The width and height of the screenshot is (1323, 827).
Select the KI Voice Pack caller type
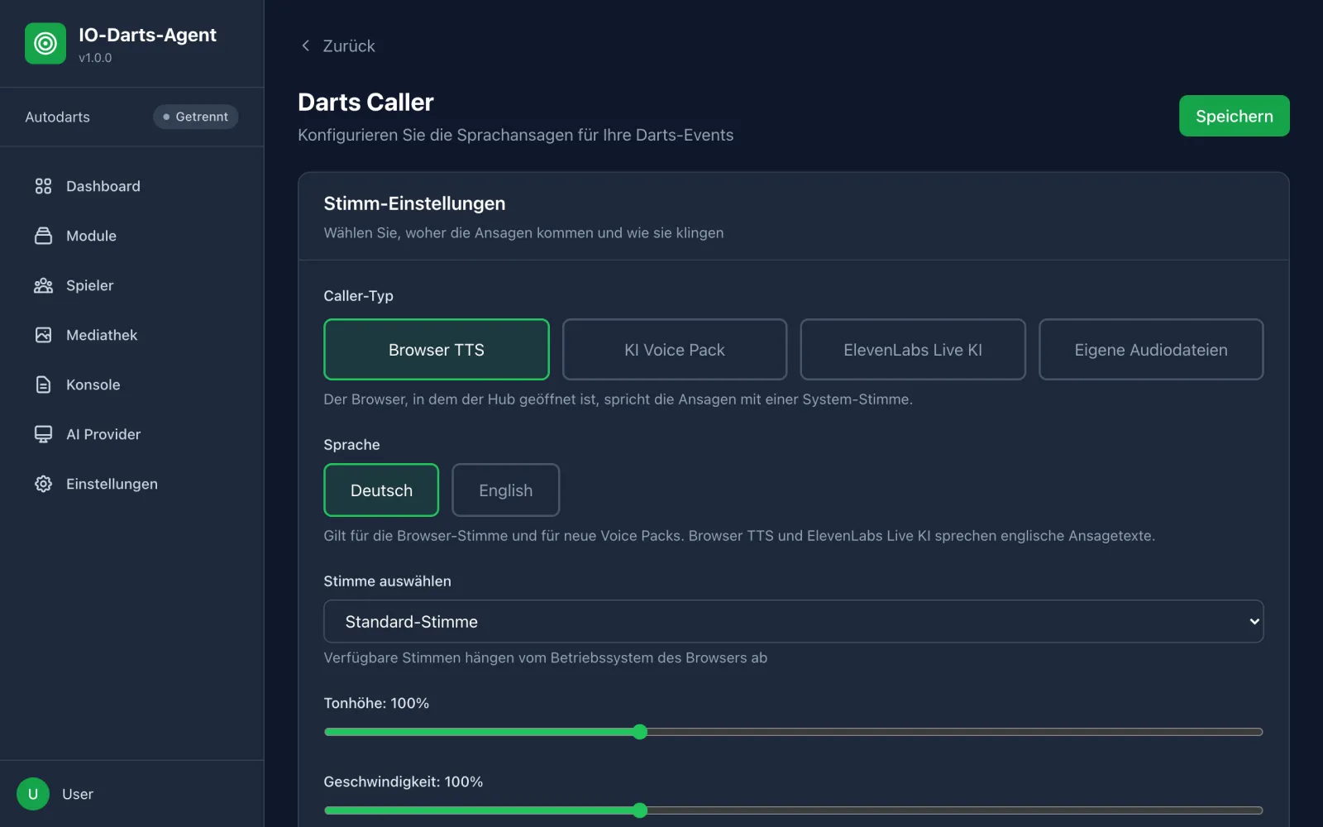[x=675, y=350]
